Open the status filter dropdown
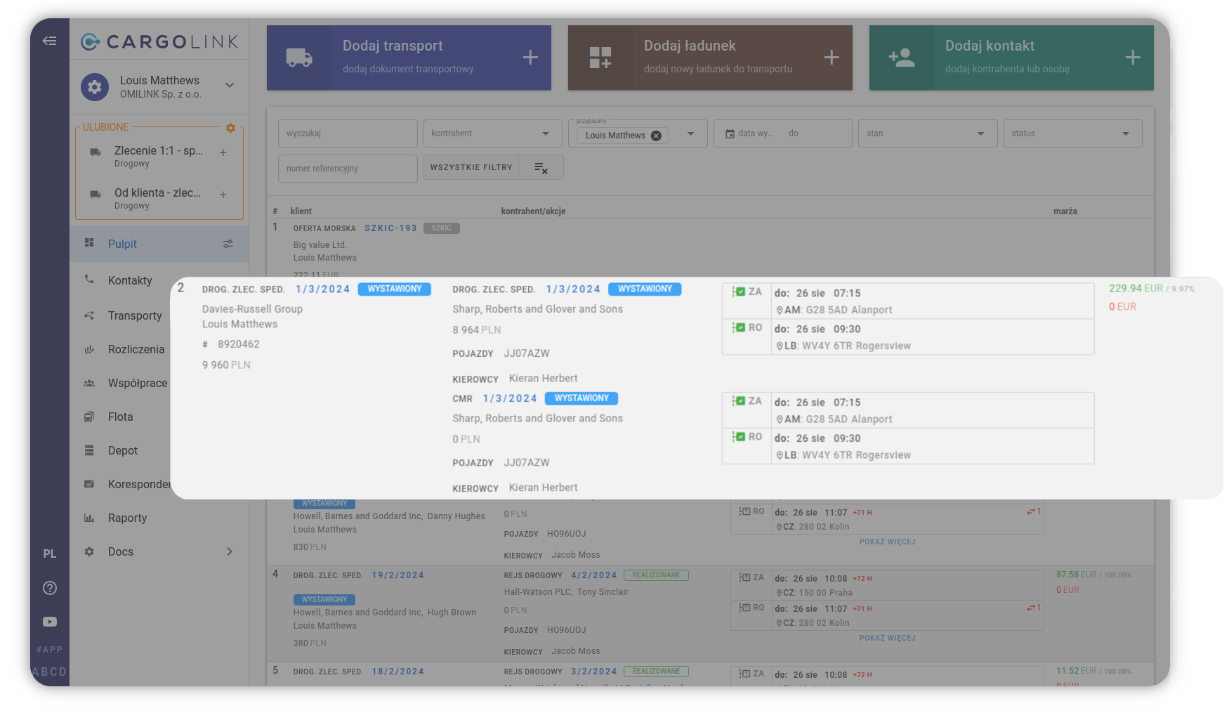Viewport: 1229px width, 720px height. (1072, 133)
